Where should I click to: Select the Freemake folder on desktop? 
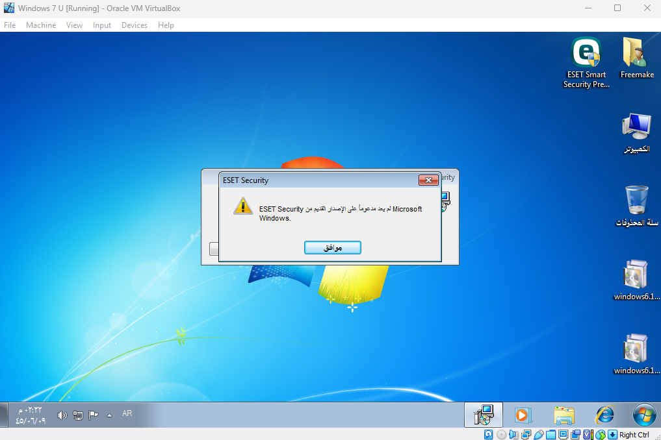point(637,58)
